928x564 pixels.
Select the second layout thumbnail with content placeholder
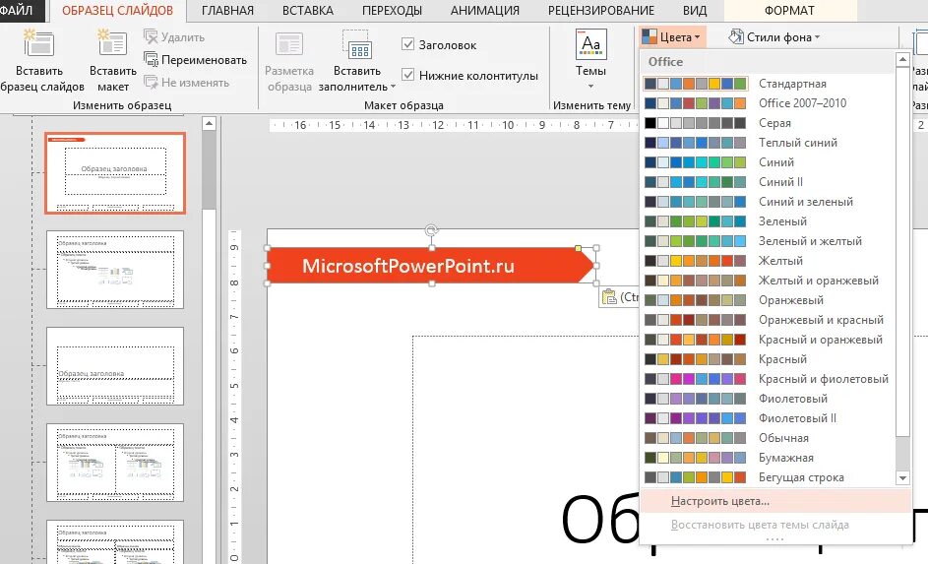[115, 270]
